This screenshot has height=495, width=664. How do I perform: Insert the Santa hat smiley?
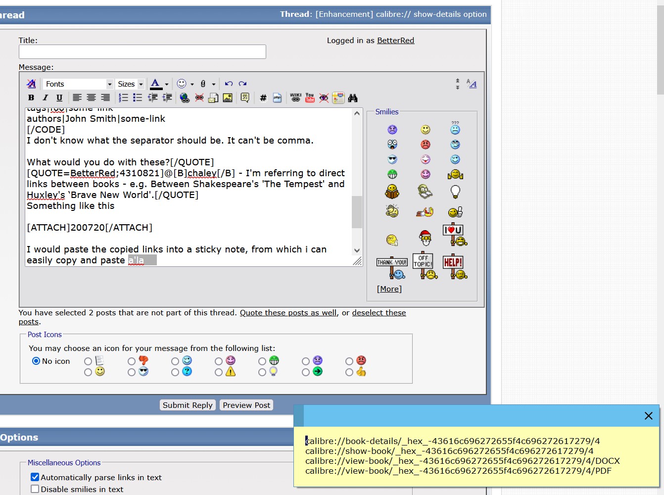425,239
